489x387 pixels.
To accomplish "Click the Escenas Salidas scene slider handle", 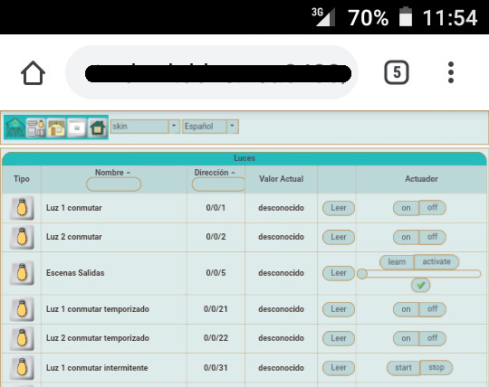I will 361,274.
